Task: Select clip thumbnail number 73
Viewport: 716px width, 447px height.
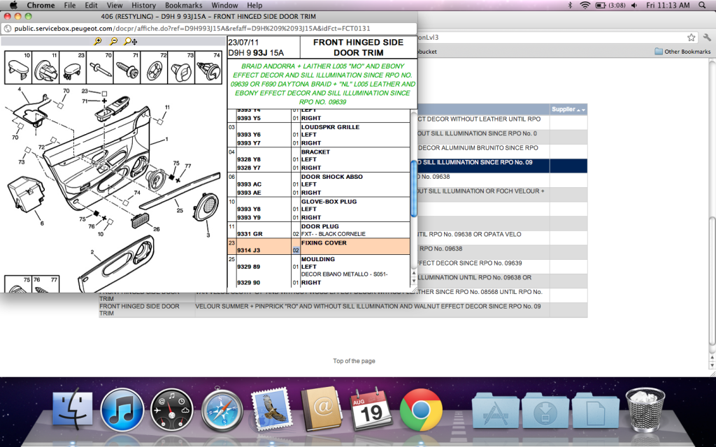Action: point(181,68)
